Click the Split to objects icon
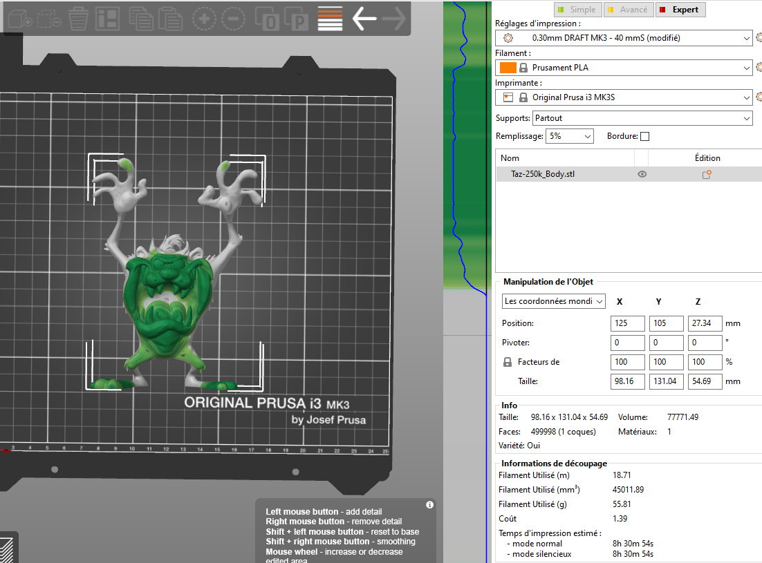 [268, 19]
